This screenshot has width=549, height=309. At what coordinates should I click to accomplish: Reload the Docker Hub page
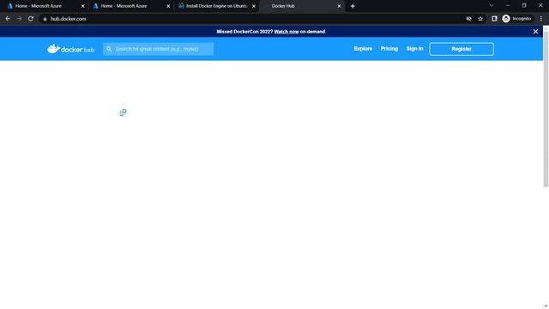coord(31,19)
